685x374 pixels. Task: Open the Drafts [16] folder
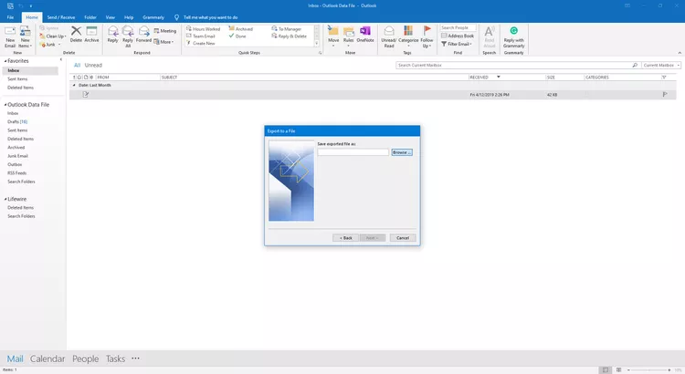pyautogui.click(x=17, y=121)
